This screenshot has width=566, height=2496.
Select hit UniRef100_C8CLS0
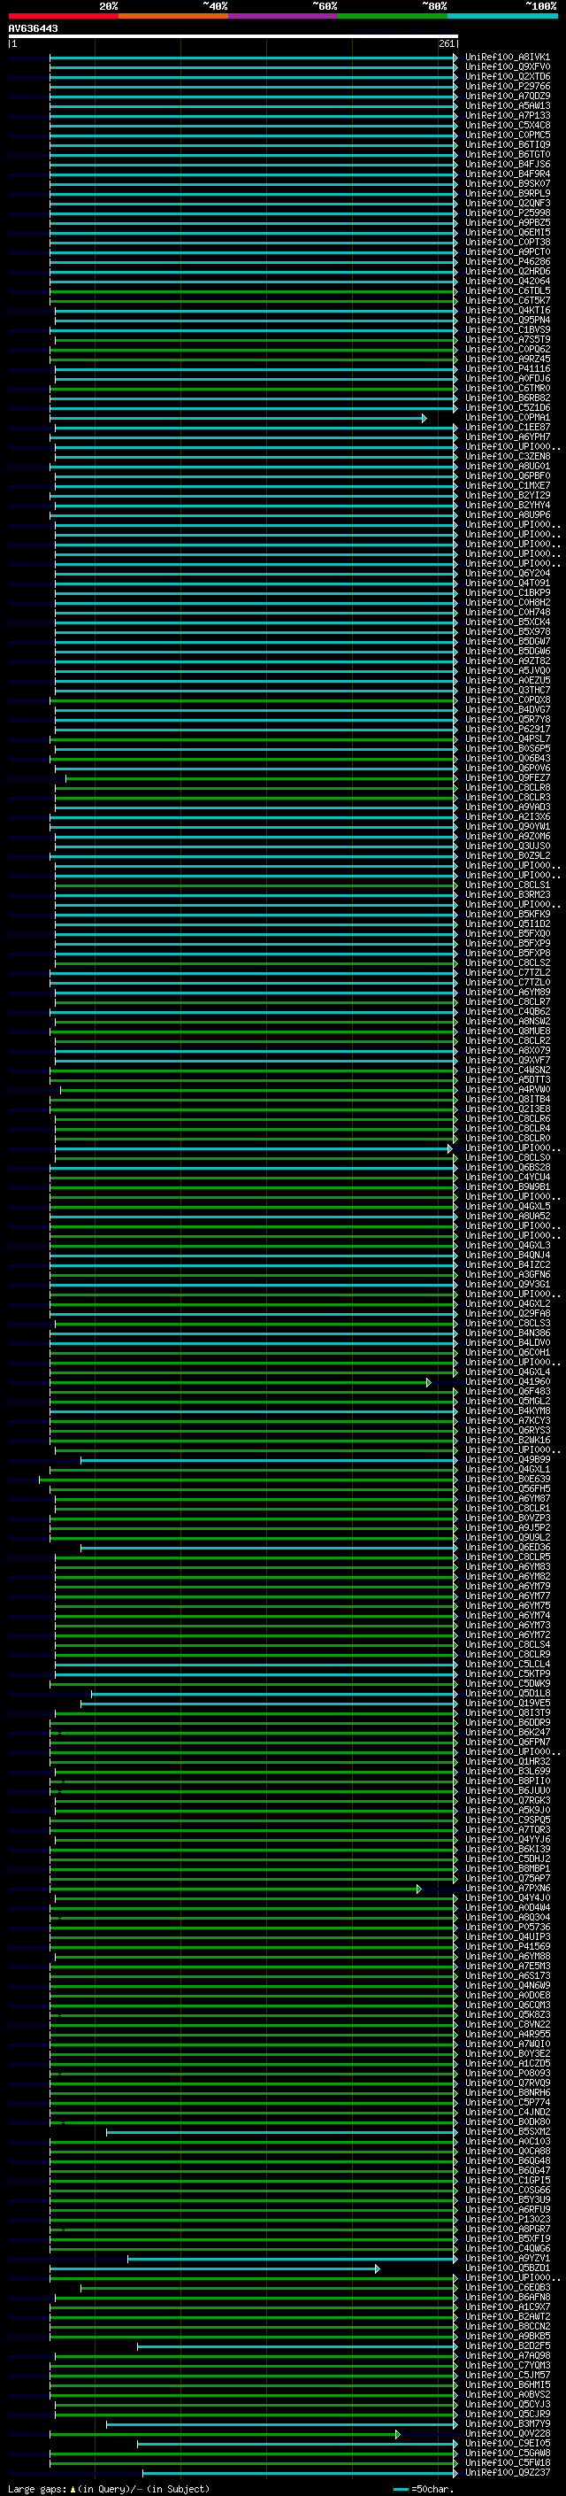507,1158
